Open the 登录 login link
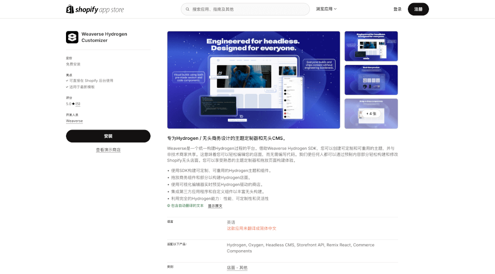 [397, 9]
